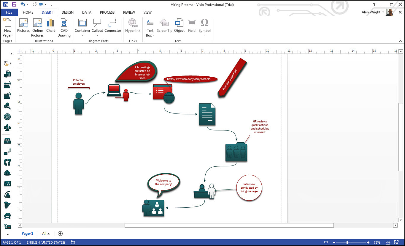This screenshot has width=405, height=246.
Task: Insert a Chart
Action: coord(50,26)
